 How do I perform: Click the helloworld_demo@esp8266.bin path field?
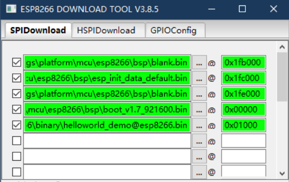107,125
